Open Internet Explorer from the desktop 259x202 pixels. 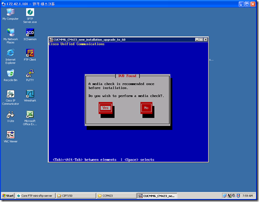(11, 56)
